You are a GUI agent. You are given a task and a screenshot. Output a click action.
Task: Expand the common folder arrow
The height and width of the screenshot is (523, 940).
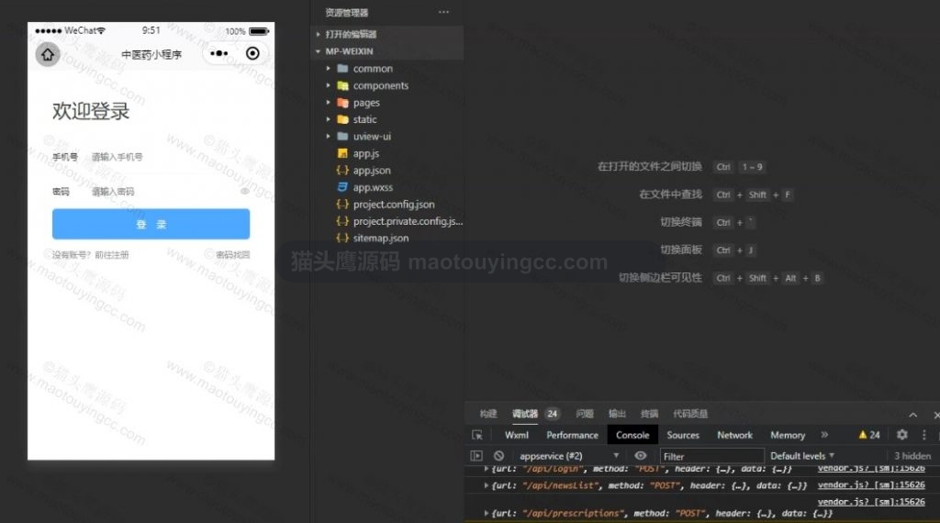pos(328,68)
